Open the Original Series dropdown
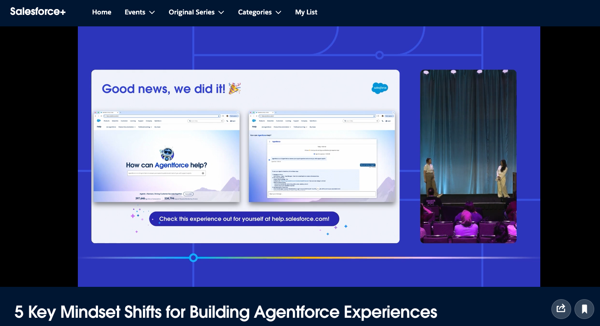The width and height of the screenshot is (600, 326). (x=196, y=12)
